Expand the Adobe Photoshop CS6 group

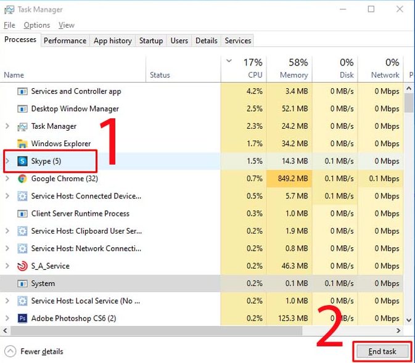pos(7,319)
